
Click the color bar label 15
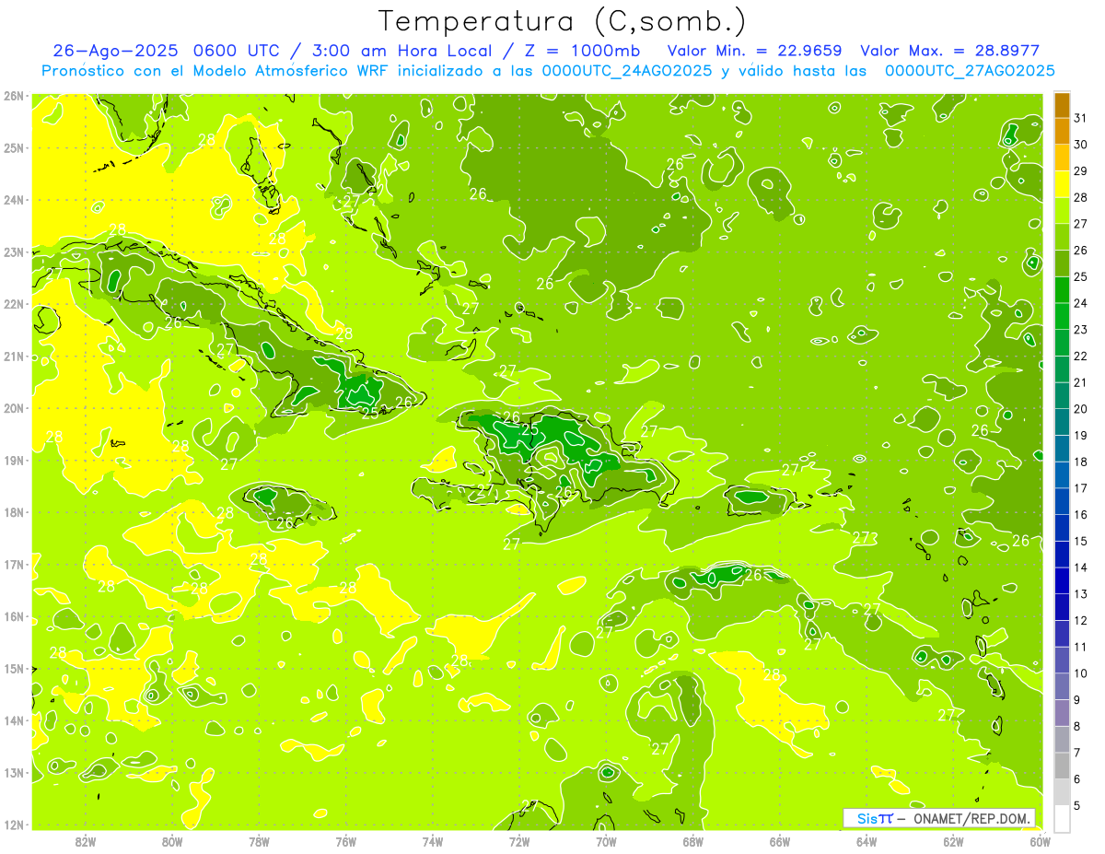1081,541
